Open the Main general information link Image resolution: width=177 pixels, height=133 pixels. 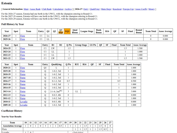pos(26,9)
